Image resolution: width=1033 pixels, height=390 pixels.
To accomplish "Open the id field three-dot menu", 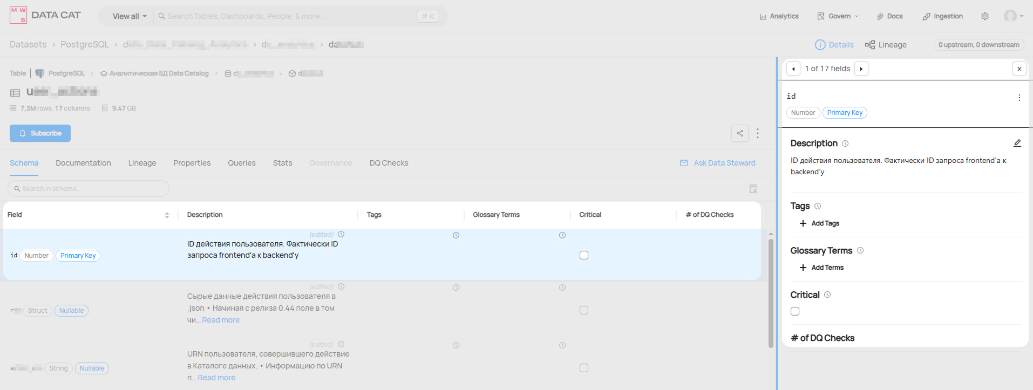I will click(x=1018, y=98).
